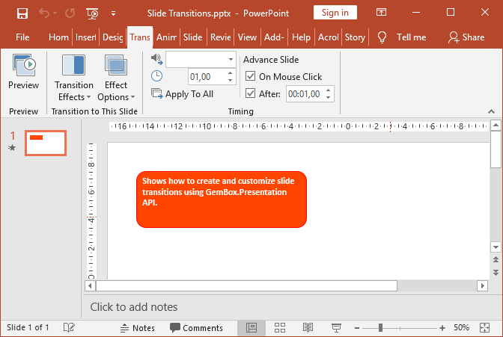Select slide 1 thumbnail

pyautogui.click(x=46, y=143)
